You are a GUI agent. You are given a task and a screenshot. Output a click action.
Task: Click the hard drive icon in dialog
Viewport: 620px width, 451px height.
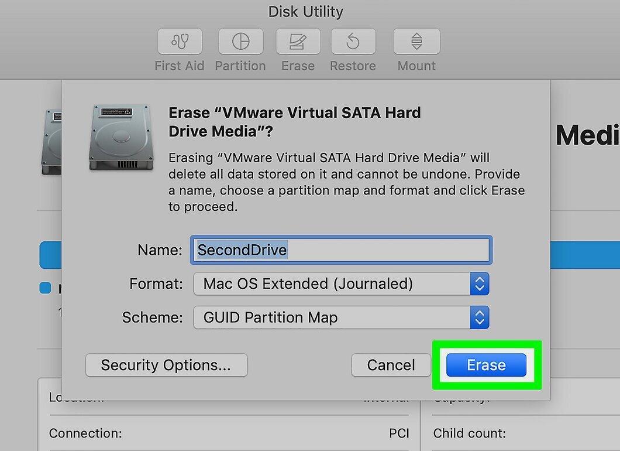pos(121,138)
